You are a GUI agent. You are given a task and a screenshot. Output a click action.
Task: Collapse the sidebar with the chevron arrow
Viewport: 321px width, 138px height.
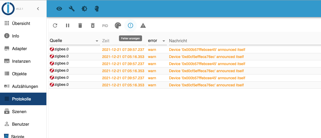pyautogui.click(x=38, y=9)
